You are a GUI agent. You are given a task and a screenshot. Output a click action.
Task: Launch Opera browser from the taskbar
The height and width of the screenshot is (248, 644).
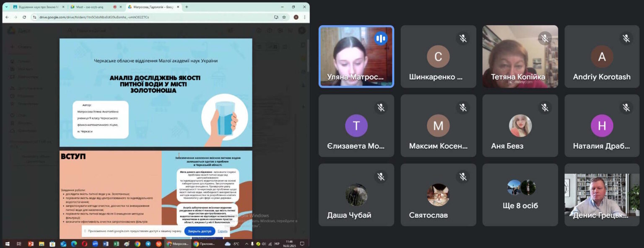tap(85, 244)
